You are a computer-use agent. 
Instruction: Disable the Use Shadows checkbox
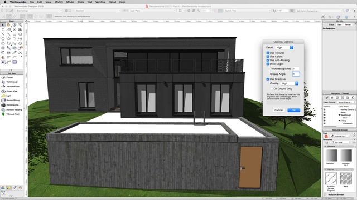tap(268, 79)
